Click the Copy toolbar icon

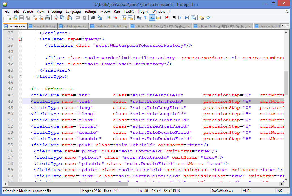click(x=63, y=18)
